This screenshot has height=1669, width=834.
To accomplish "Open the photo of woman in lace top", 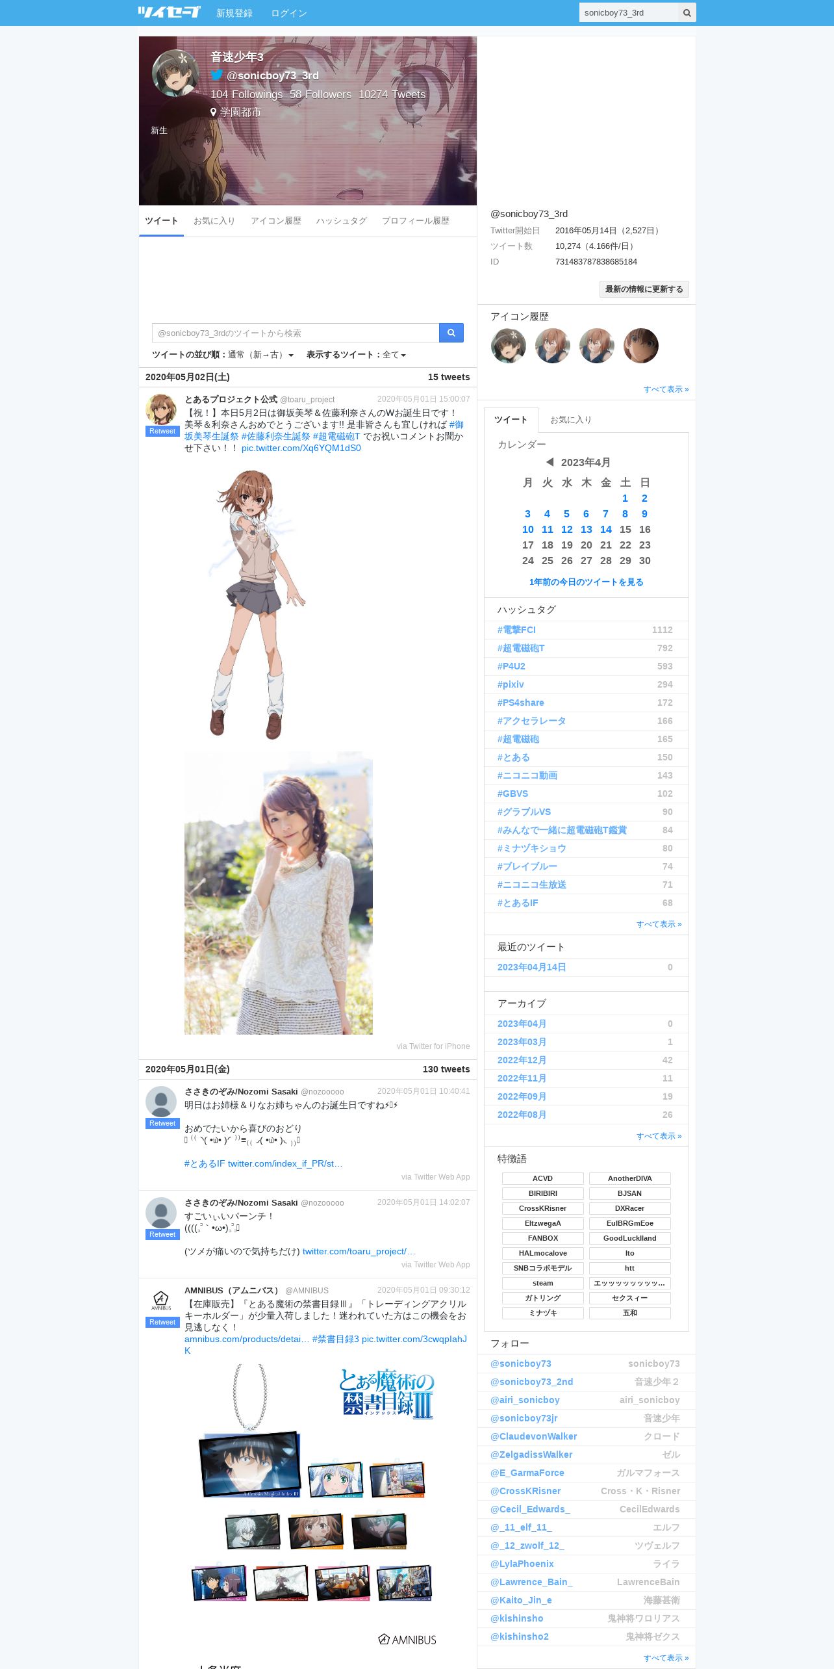I will pos(279,893).
